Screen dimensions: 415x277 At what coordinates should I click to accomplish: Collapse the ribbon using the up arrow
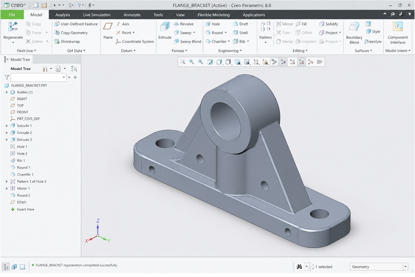pos(385,14)
